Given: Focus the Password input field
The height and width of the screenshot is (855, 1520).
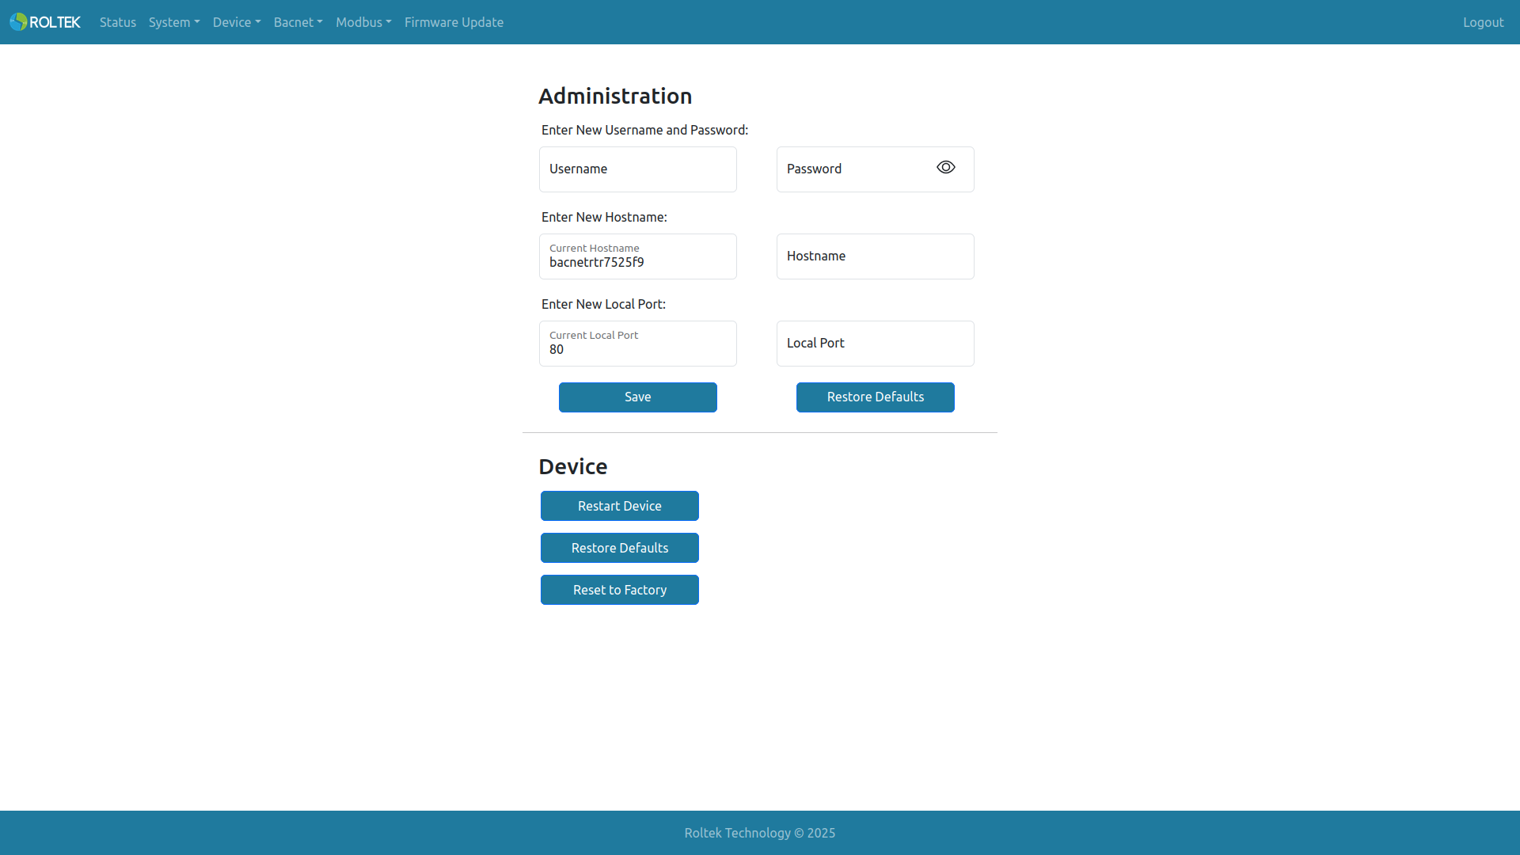Looking at the screenshot, I should 876,169.
